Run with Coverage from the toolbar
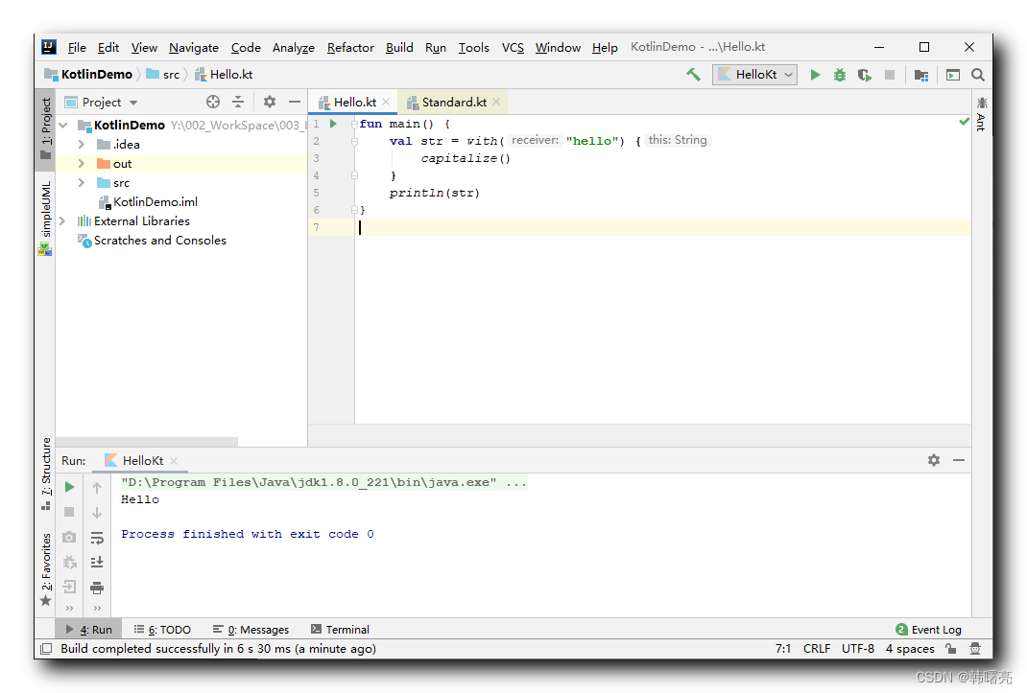The width and height of the screenshot is (1027, 693). pos(865,75)
